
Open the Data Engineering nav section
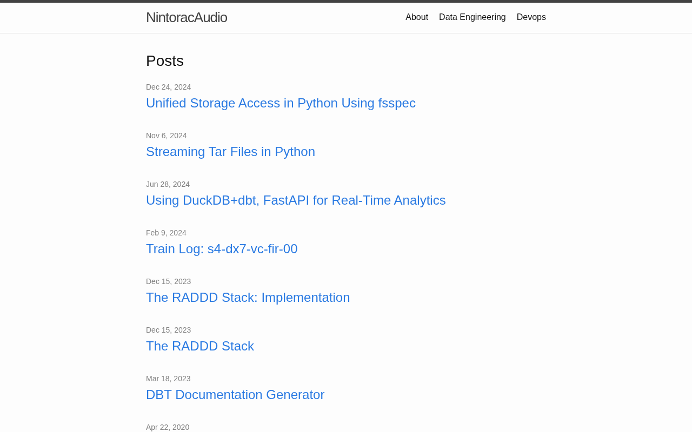tap(472, 17)
